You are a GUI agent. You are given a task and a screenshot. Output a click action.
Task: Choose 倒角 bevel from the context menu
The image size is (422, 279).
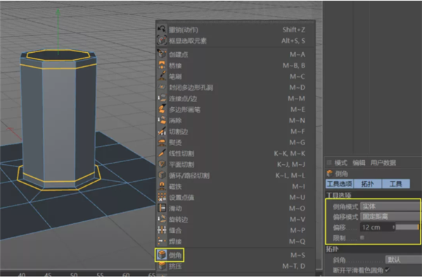235,255
